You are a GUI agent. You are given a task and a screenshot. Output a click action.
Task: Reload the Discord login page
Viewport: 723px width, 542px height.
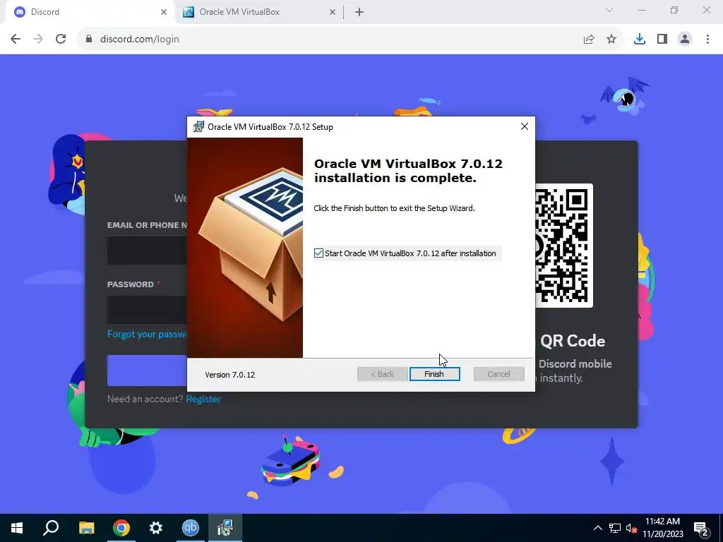(x=61, y=39)
